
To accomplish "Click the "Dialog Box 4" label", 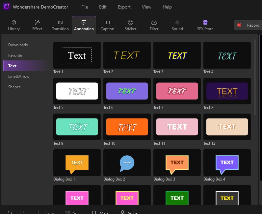I will pos(214,179).
